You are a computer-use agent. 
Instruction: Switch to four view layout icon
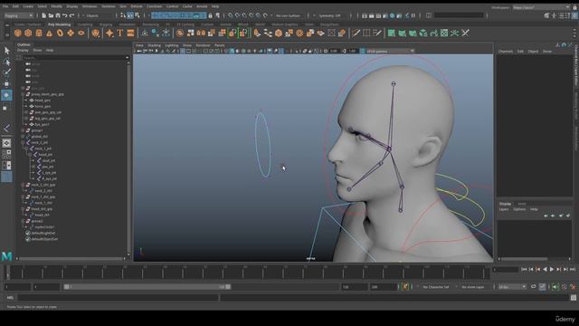click(6, 154)
